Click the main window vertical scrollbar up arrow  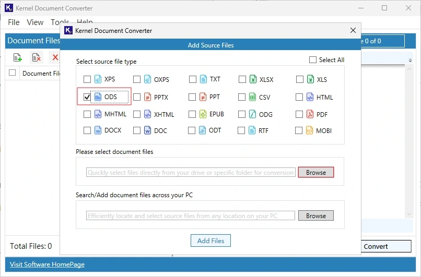tap(409, 69)
